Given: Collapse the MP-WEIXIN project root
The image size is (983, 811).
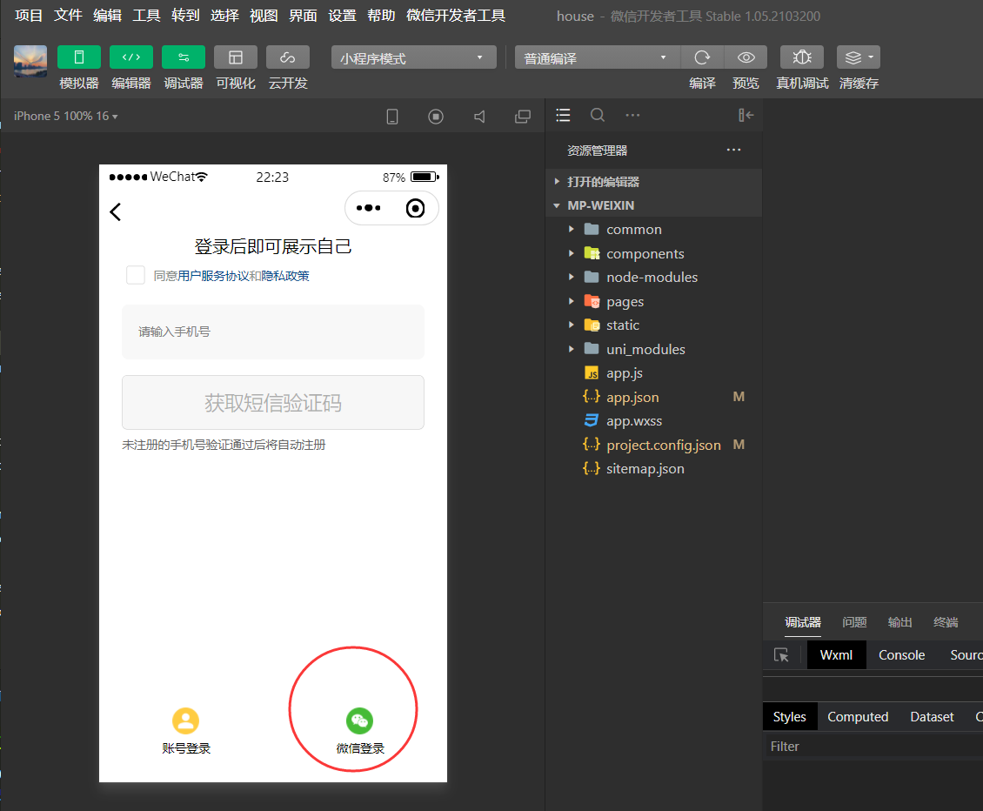Looking at the screenshot, I should pyautogui.click(x=654, y=205).
